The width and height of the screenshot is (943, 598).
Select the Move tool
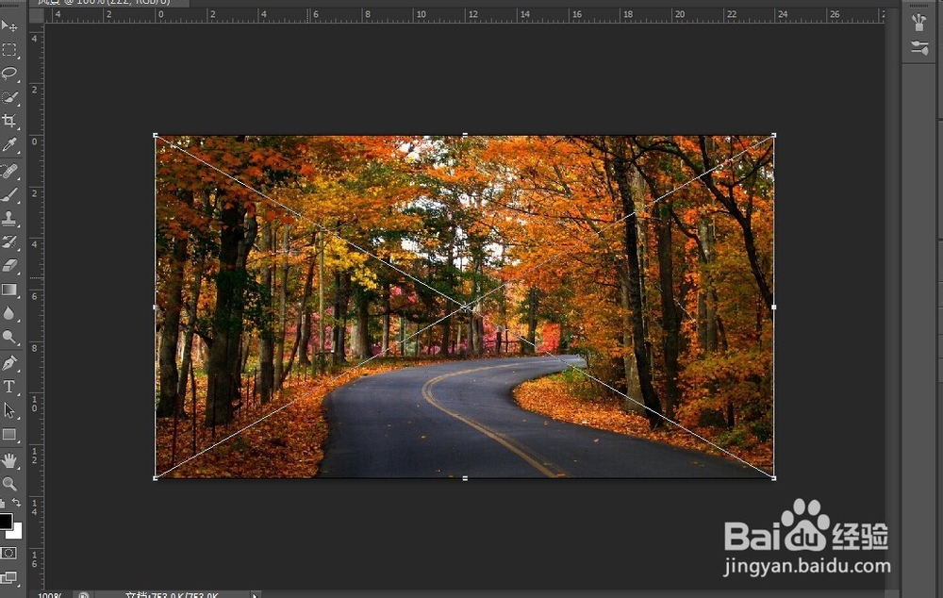point(9,25)
